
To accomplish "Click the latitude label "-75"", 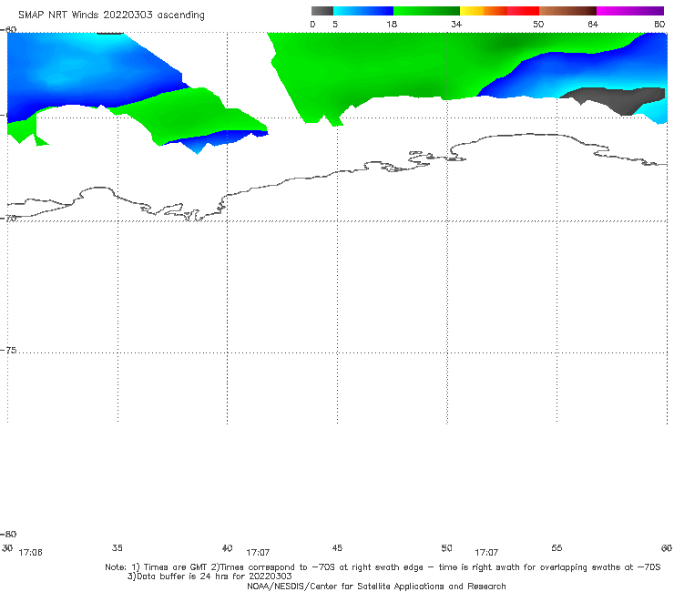I will pyautogui.click(x=8, y=350).
